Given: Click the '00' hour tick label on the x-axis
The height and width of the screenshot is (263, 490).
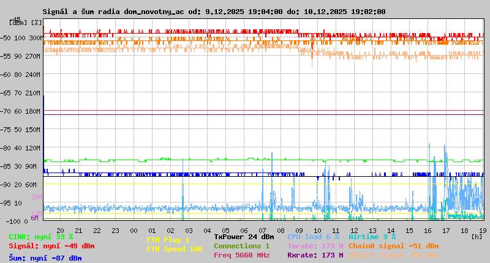Looking at the screenshot, I should (x=134, y=231).
